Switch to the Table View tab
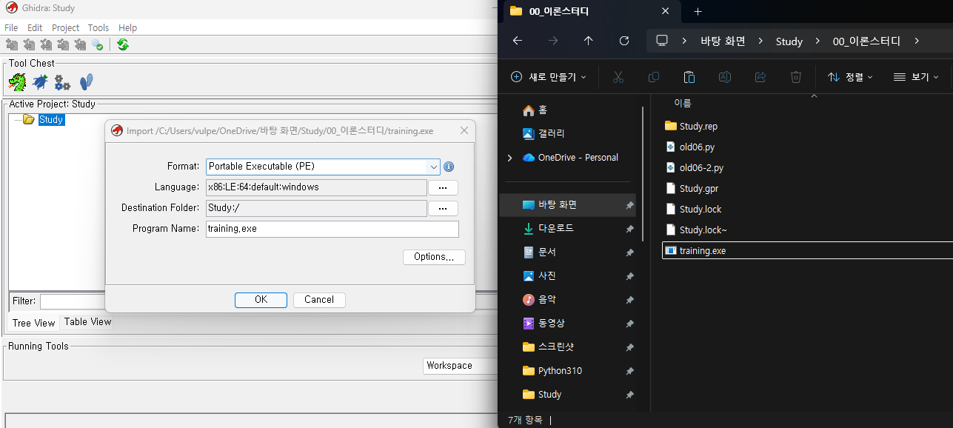The width and height of the screenshot is (953, 428). [87, 321]
